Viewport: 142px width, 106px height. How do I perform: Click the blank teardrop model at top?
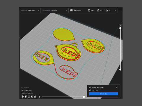pos(64,34)
